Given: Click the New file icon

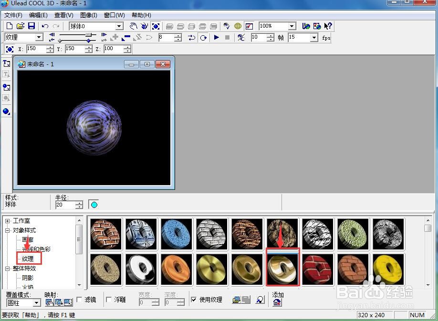Looking at the screenshot, I should tap(9, 26).
